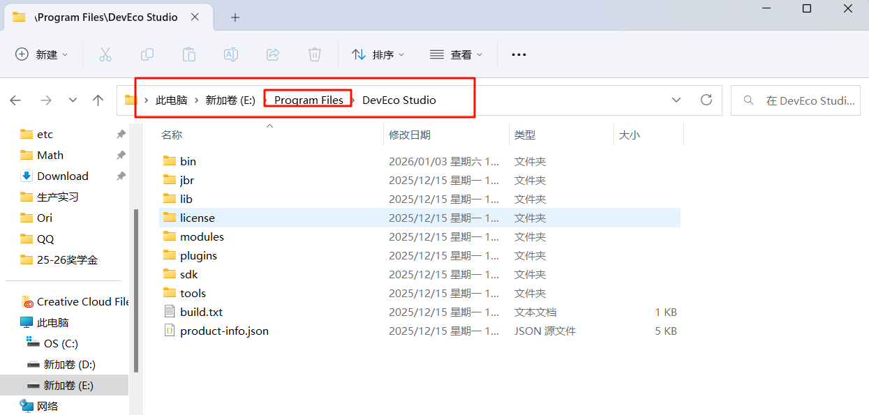Click the Copy icon in toolbar
Viewport: 869px width, 415px height.
[147, 54]
